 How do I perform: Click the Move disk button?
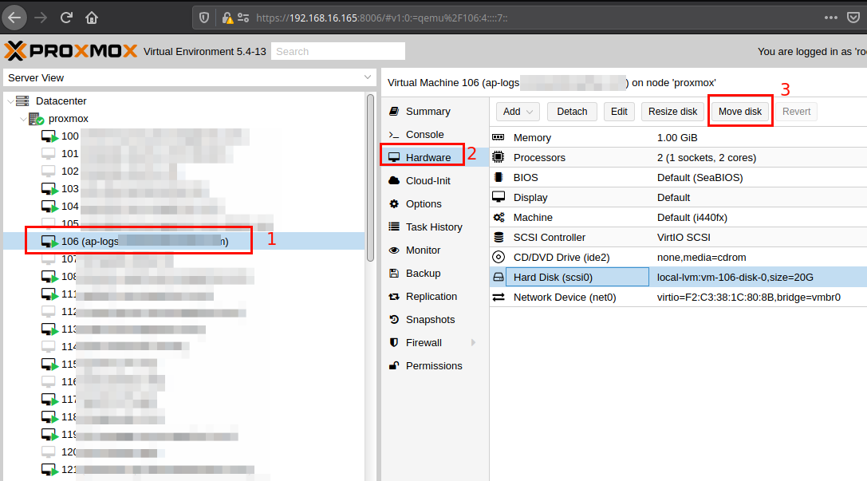(740, 111)
